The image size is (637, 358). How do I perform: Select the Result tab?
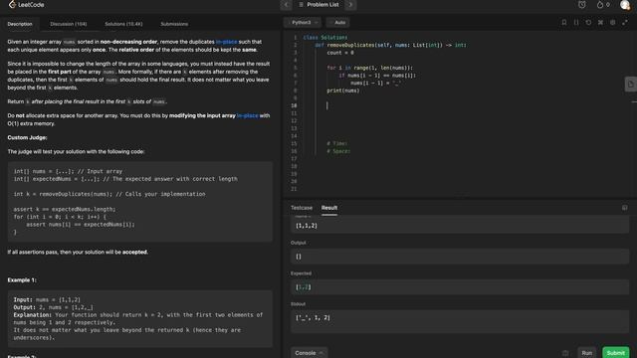[329, 208]
